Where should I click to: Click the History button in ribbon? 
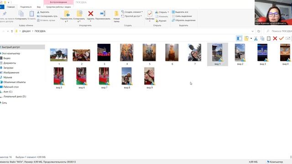[161, 21]
